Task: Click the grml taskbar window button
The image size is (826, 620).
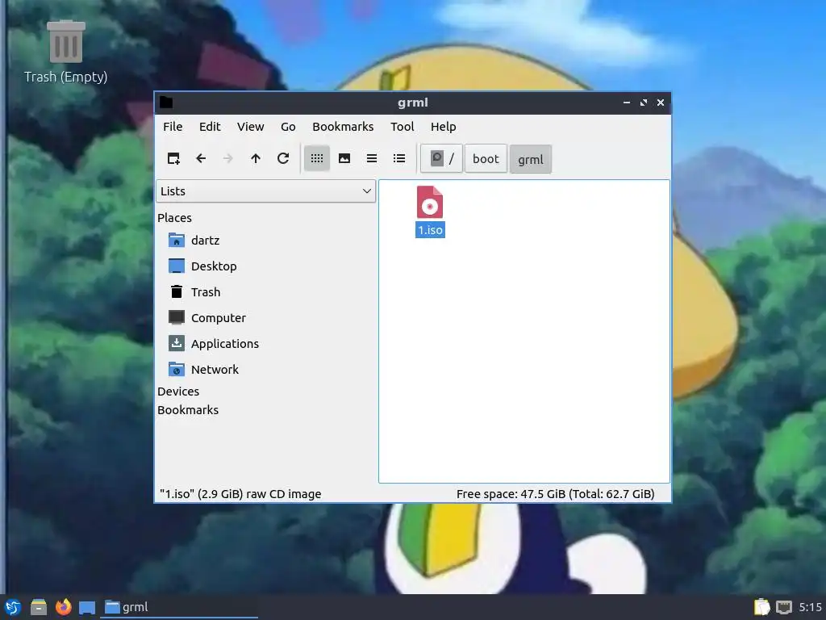Action: (179, 607)
